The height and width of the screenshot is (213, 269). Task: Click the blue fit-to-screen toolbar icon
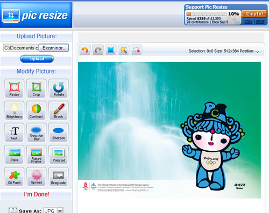[x=111, y=50]
